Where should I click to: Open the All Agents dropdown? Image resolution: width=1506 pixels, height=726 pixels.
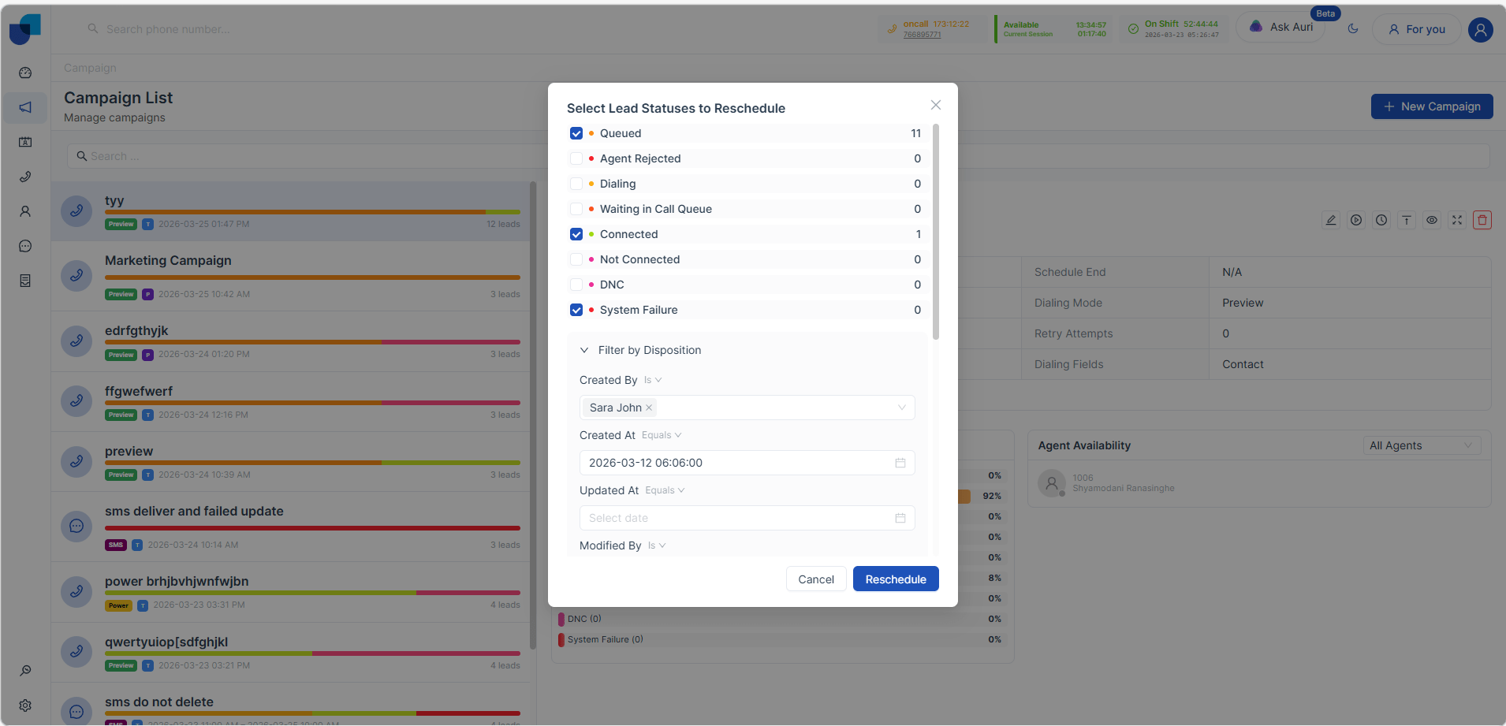tap(1422, 445)
